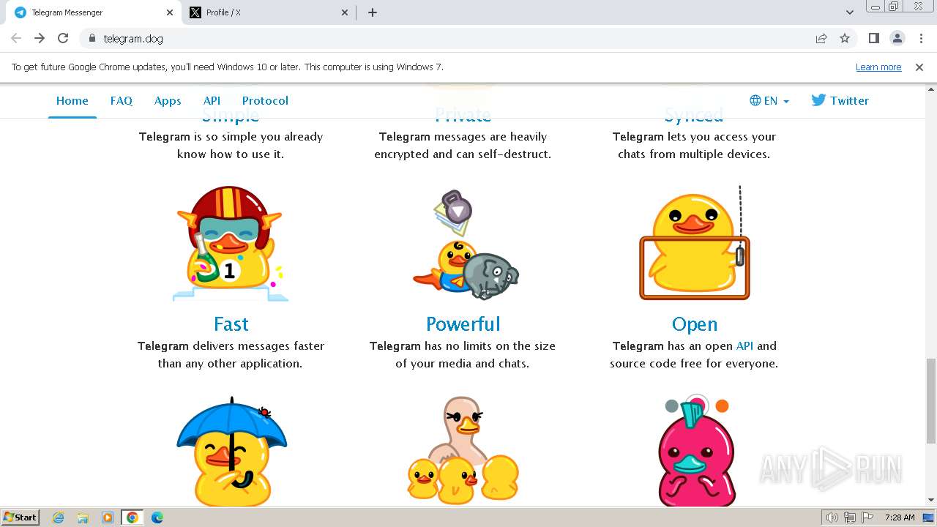Expand the EN language dropdown

point(769,101)
